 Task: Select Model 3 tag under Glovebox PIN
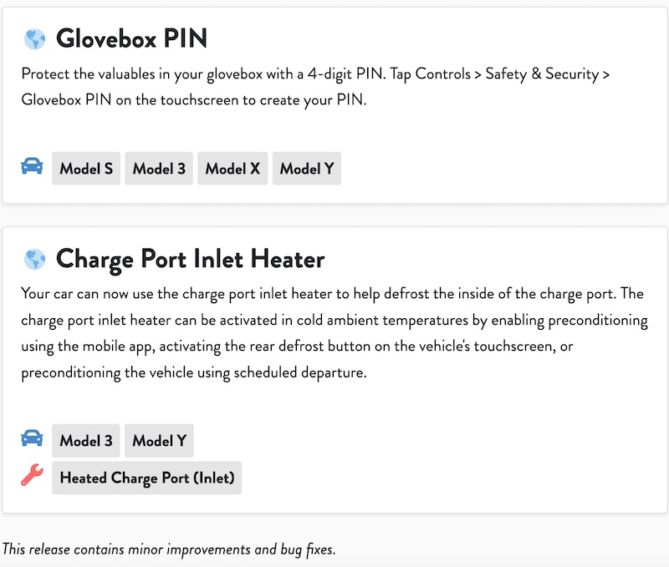tap(159, 169)
